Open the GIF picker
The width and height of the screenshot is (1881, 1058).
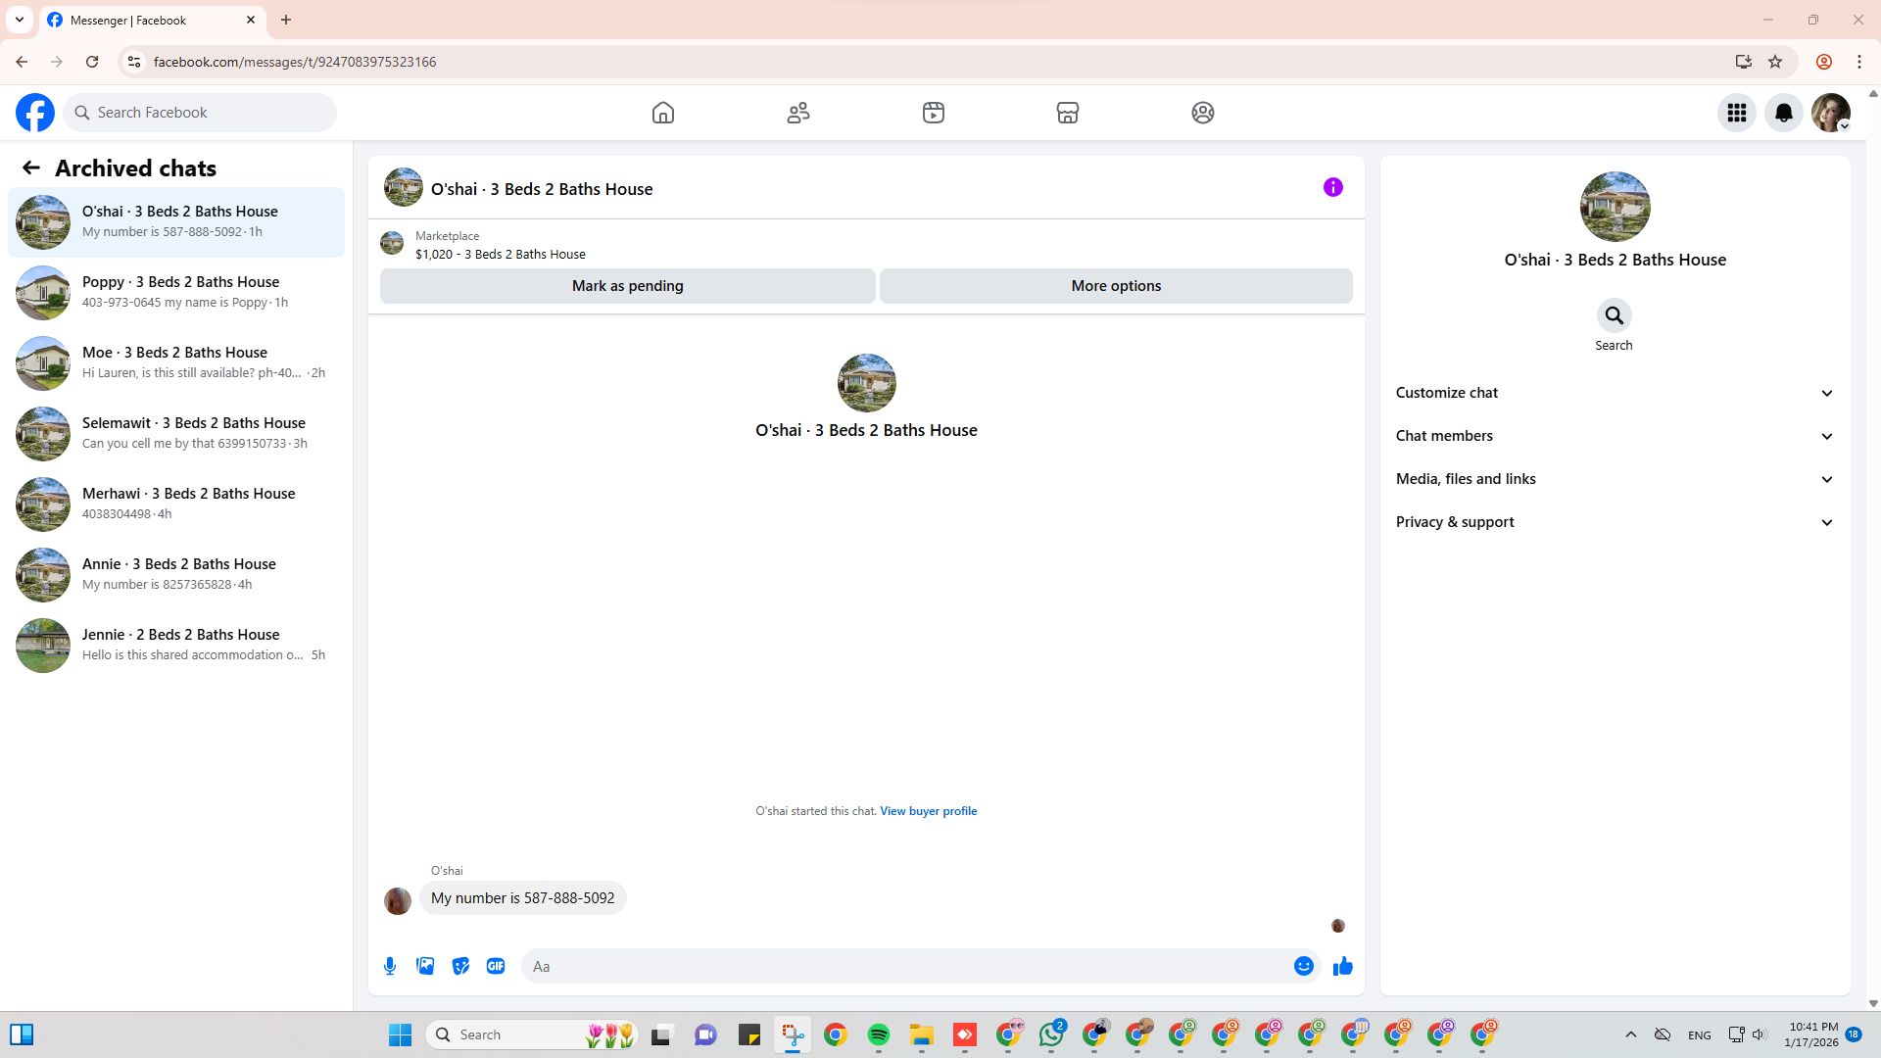[x=496, y=966]
